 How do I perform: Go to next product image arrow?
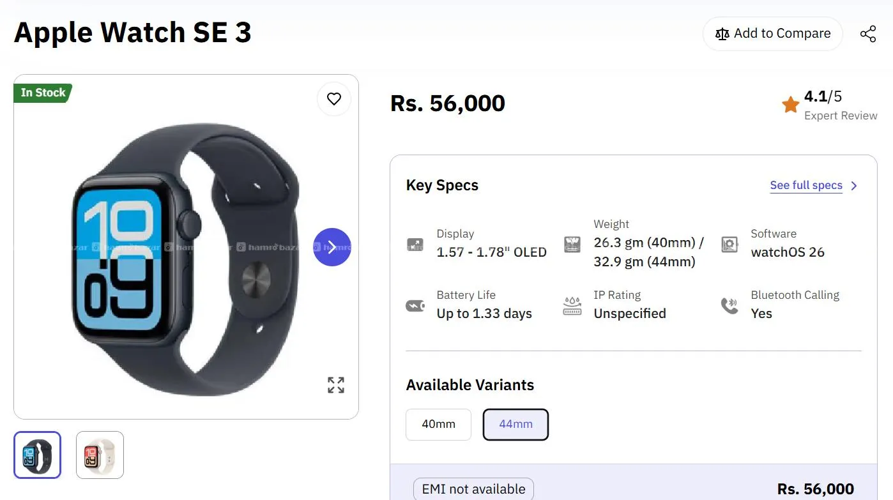click(332, 247)
